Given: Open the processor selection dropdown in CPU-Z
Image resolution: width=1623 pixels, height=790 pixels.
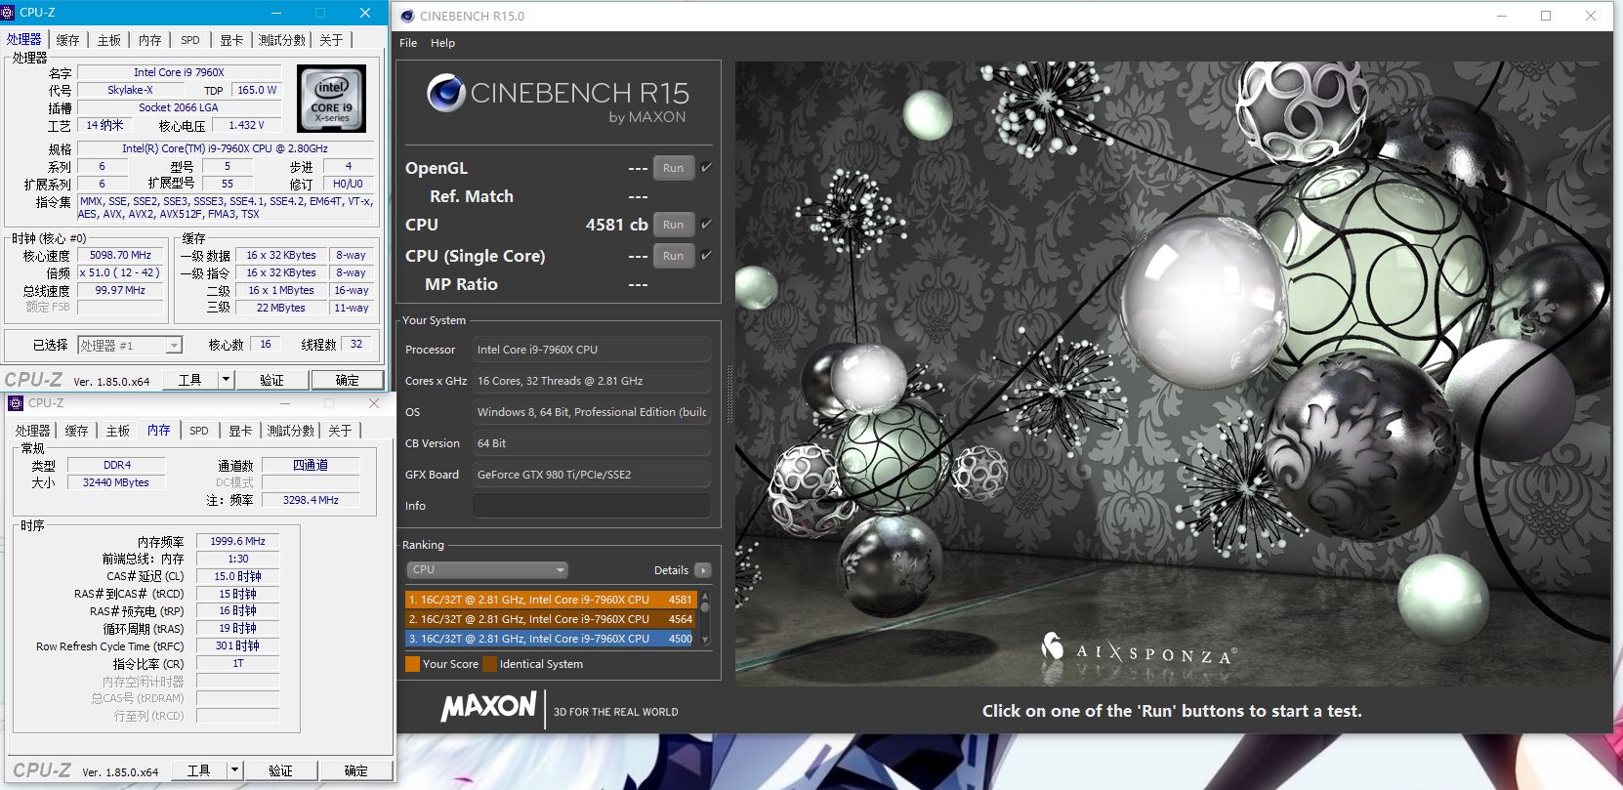Looking at the screenshot, I should [x=130, y=345].
